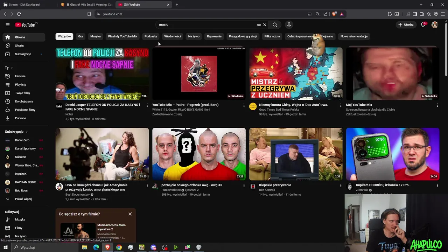Open options for Kiepskie przerywanie video
Image resolution: width=448 pixels, height=252 pixels.
pos(341,185)
